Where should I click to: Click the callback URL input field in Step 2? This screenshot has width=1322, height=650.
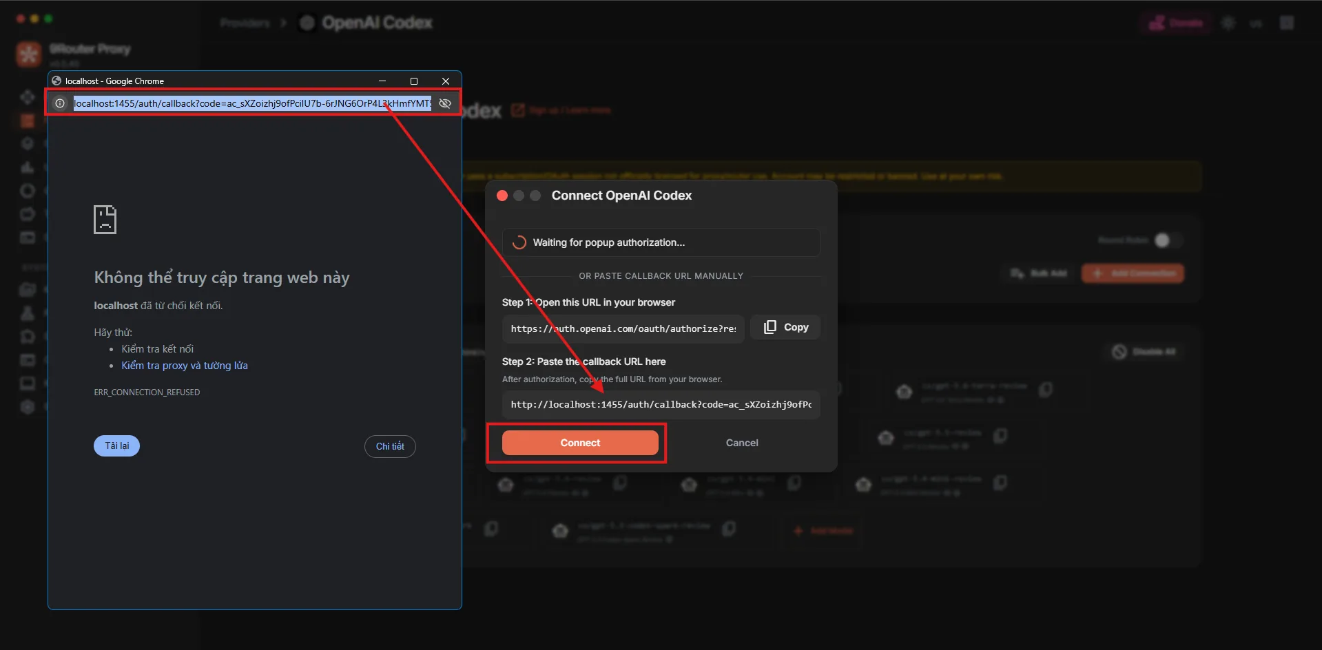(661, 404)
